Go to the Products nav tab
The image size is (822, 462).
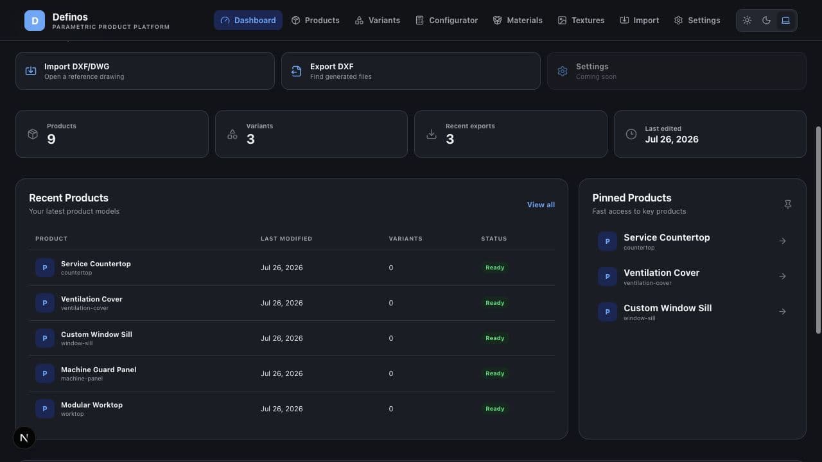(x=315, y=21)
